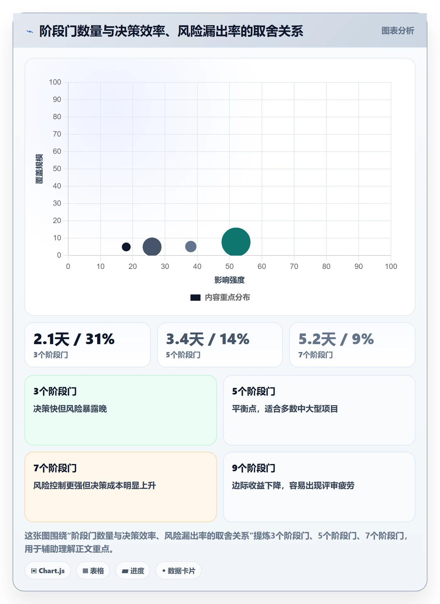This screenshot has height=604, width=440.
Task: Click the 内容重点分布 legend label
Action: coord(227,298)
